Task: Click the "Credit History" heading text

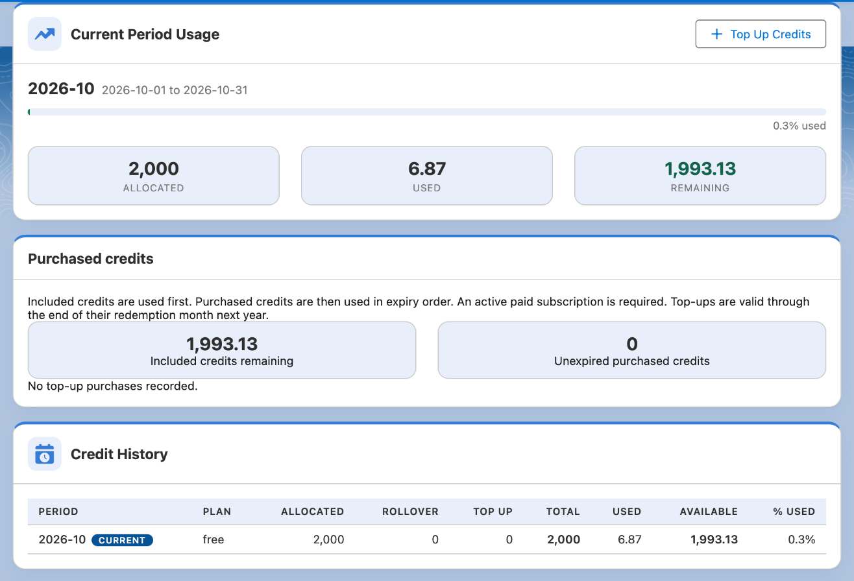Action: tap(119, 454)
